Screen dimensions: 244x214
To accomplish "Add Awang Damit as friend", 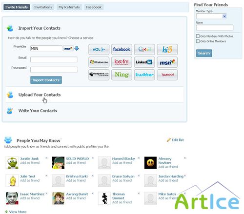I will click(76, 198).
